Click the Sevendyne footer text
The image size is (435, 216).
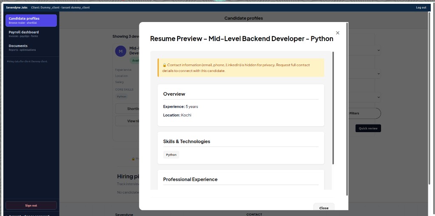(124, 215)
